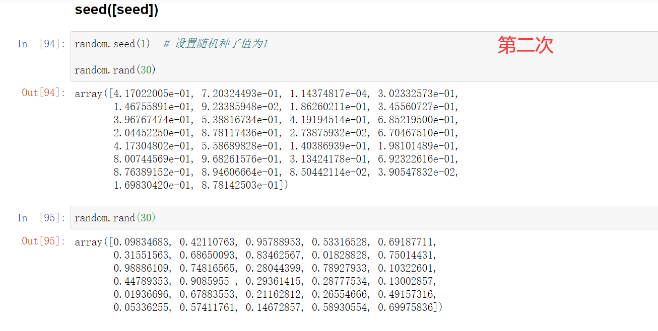The width and height of the screenshot is (658, 331).
Task: Click the random.seed(1) code line
Action: [x=112, y=44]
